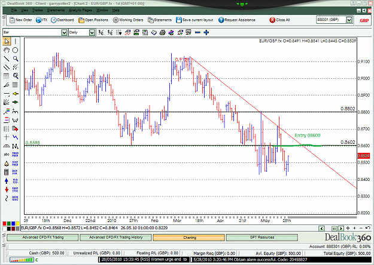Select the fan lines tool
Viewport: 374px width, 265px height.
(x=7, y=85)
